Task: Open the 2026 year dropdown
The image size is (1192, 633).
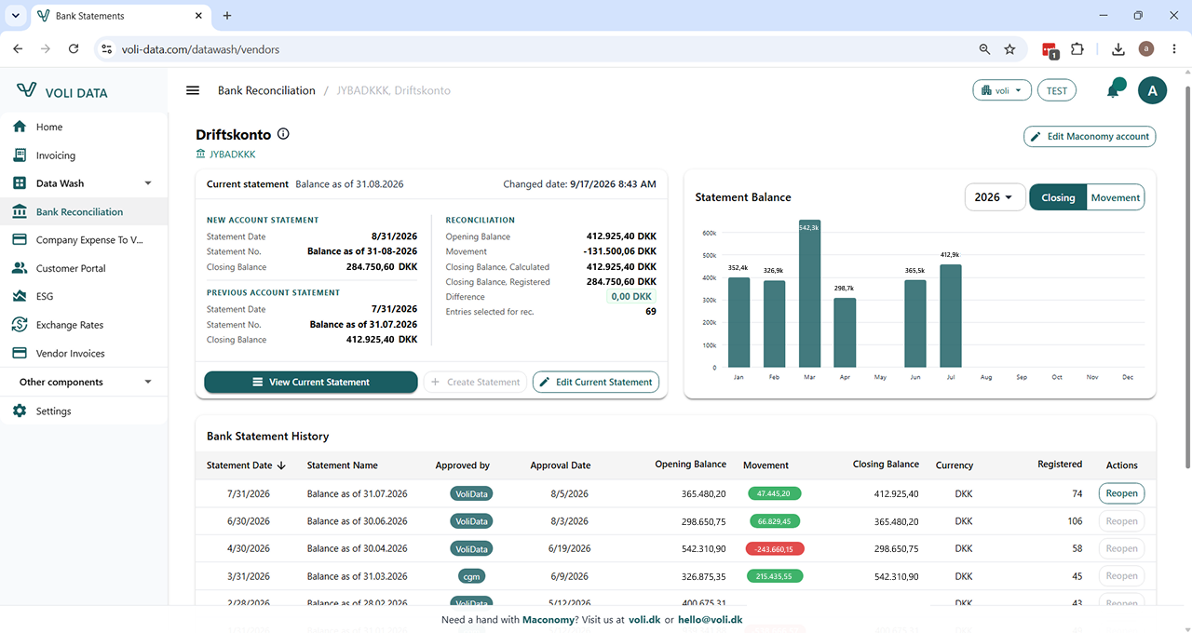Action: [x=995, y=197]
